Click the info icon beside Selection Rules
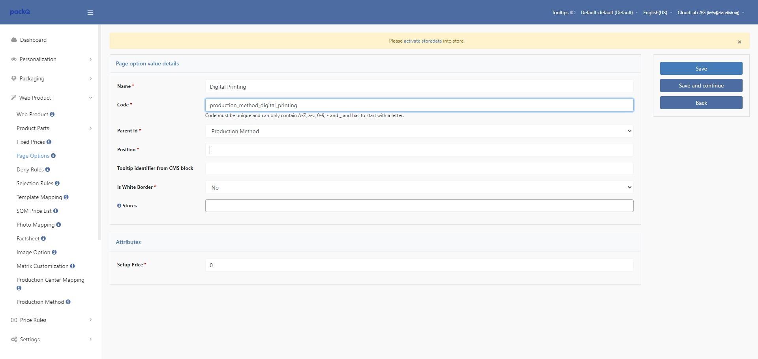 pyautogui.click(x=57, y=183)
